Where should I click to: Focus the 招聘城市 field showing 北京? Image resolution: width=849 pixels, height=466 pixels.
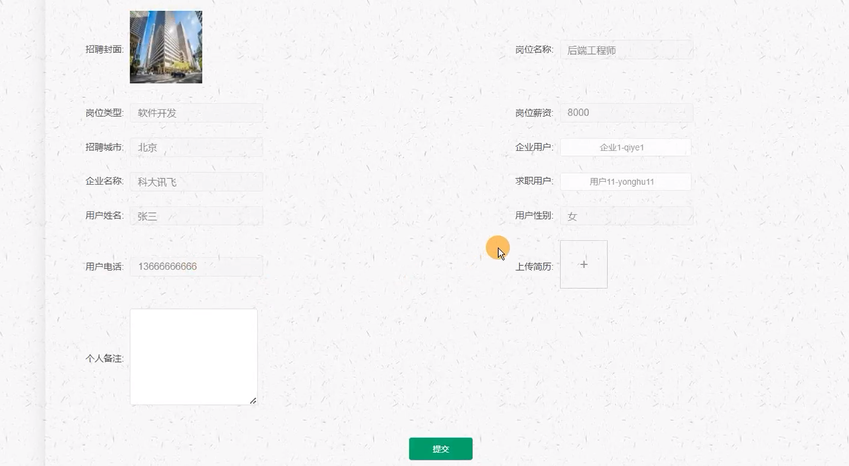tap(196, 147)
